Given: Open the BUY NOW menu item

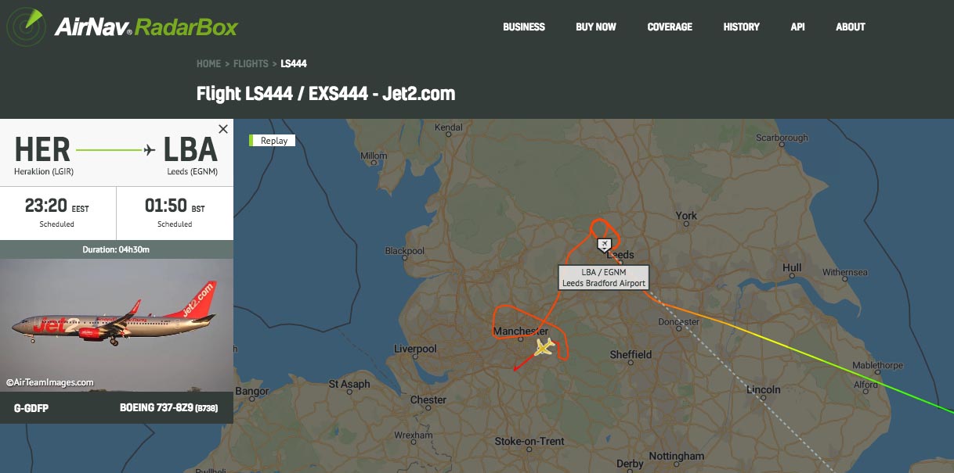Looking at the screenshot, I should pyautogui.click(x=596, y=27).
